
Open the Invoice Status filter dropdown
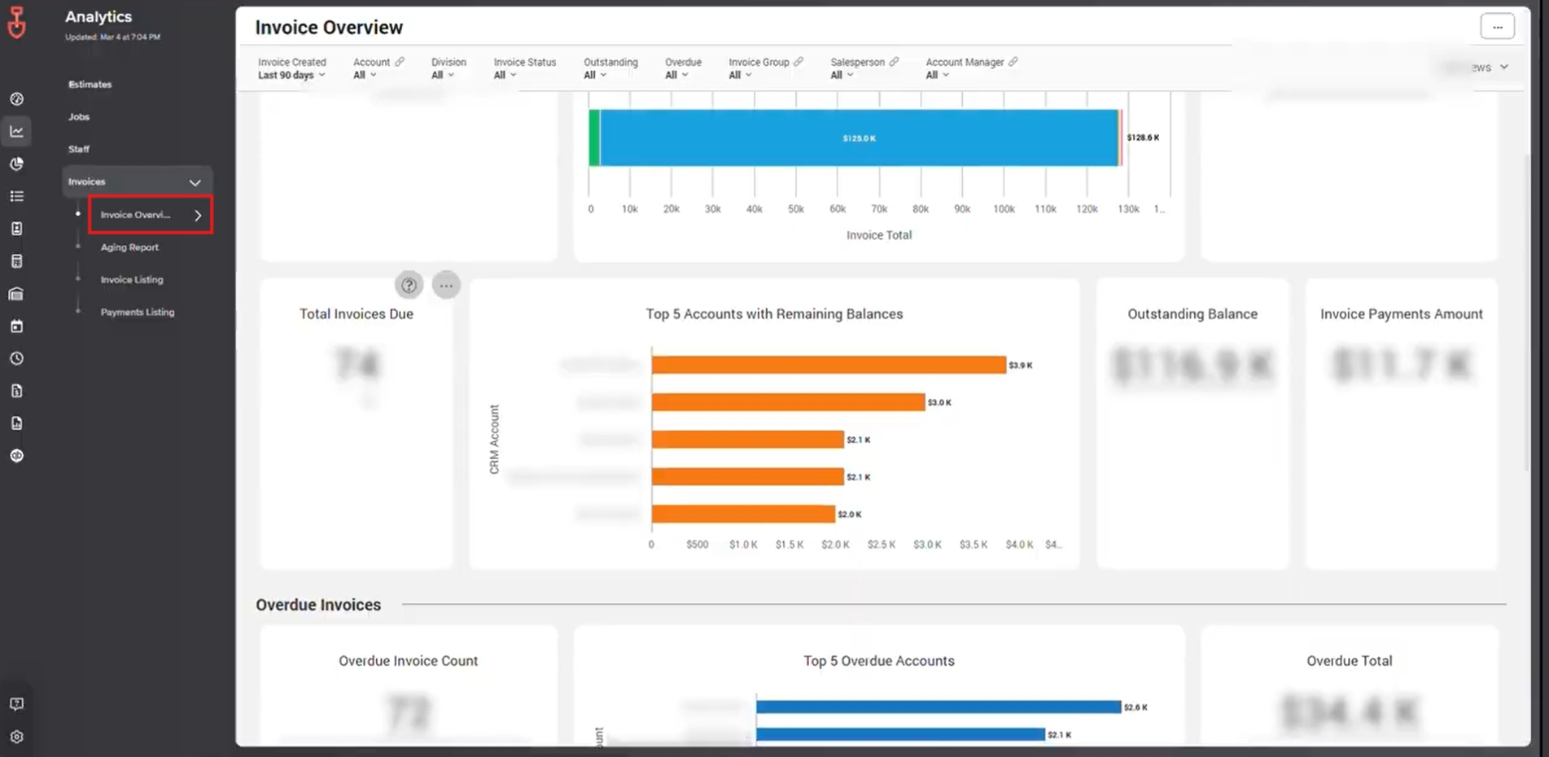(505, 74)
